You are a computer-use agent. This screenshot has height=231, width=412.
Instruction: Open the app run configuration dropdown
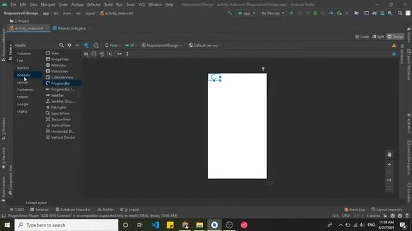click(x=247, y=13)
